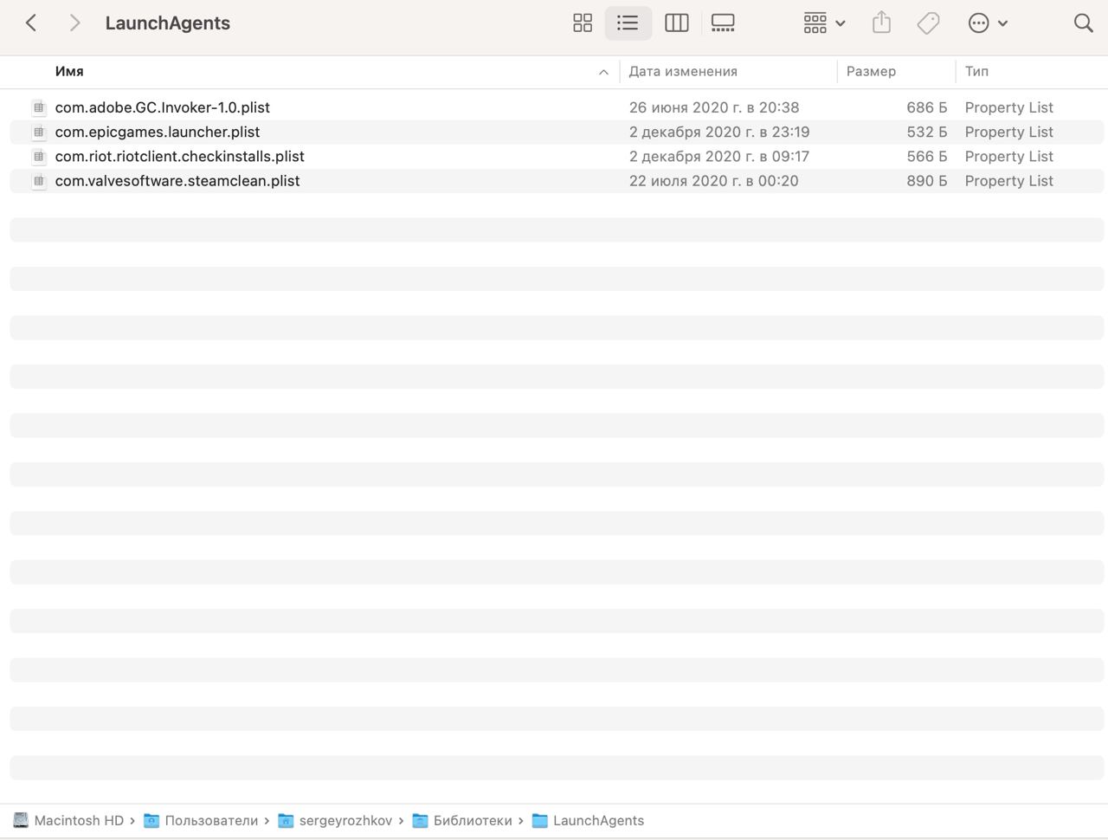Viewport: 1108px width, 840px height.
Task: Open Macintosh HD in the path bar
Action: (79, 820)
